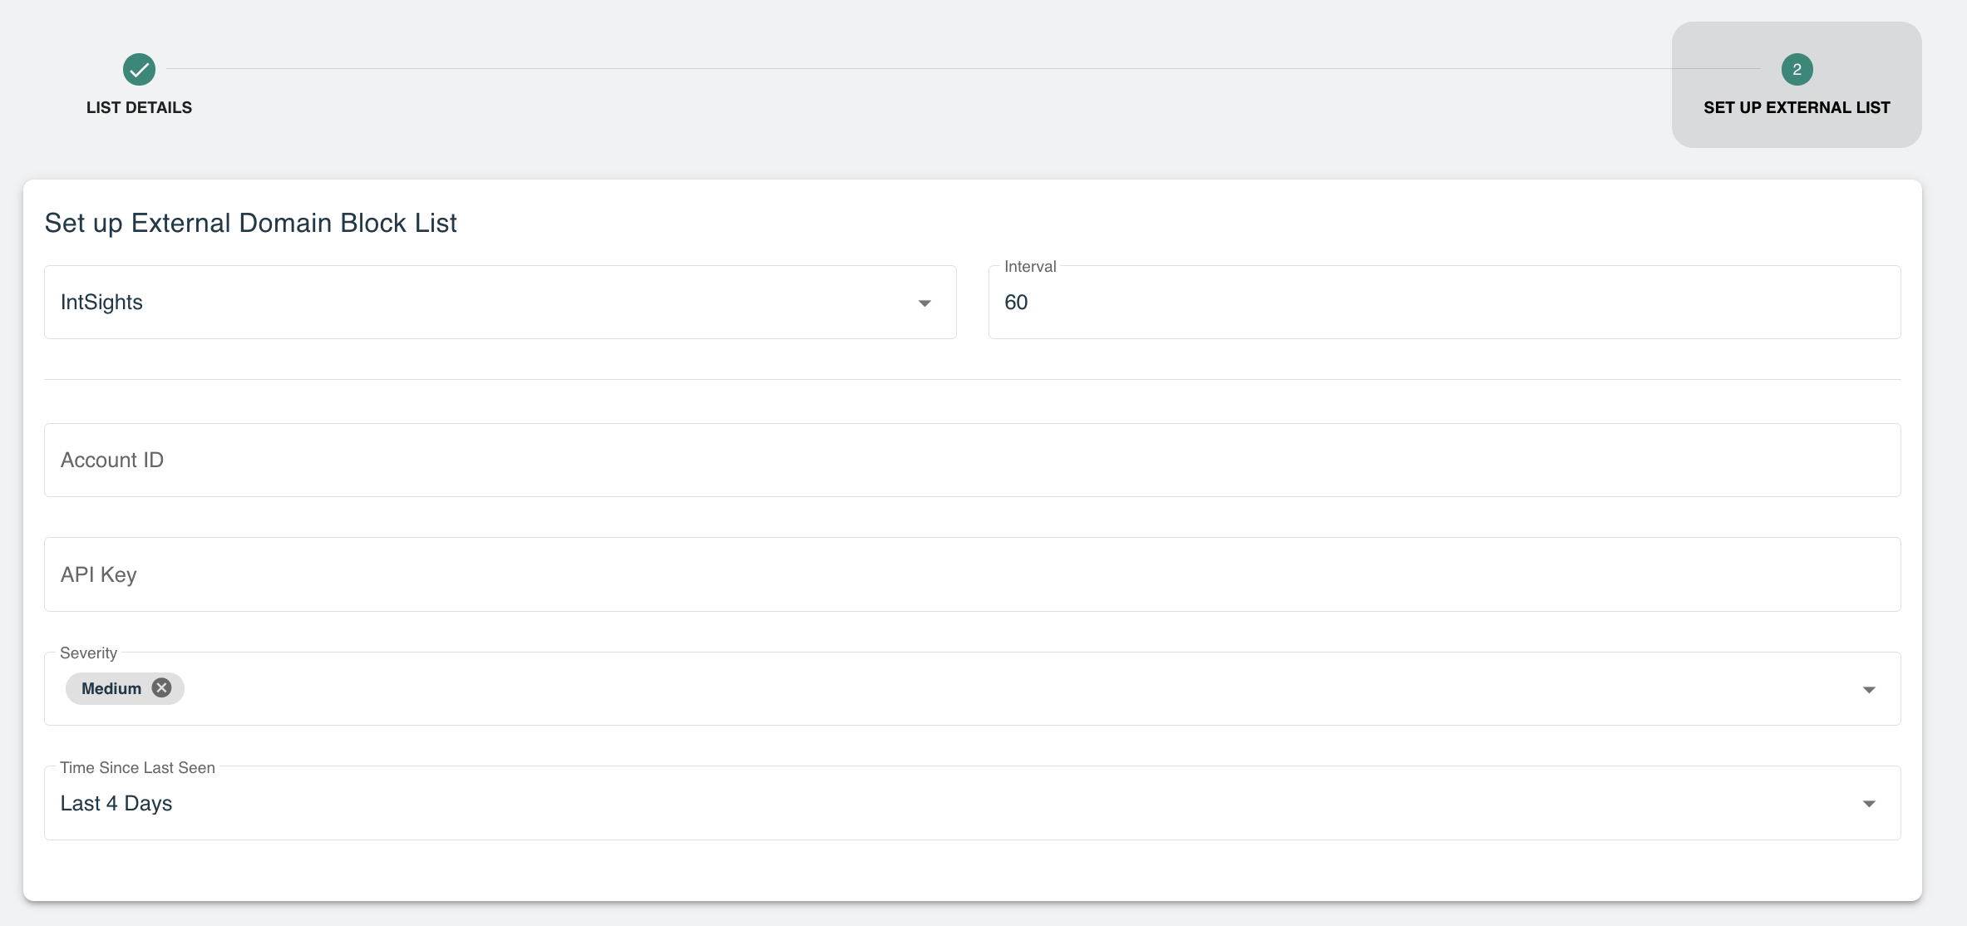The height and width of the screenshot is (926, 1967).
Task: Click the Interval field showing 60
Action: [1443, 303]
